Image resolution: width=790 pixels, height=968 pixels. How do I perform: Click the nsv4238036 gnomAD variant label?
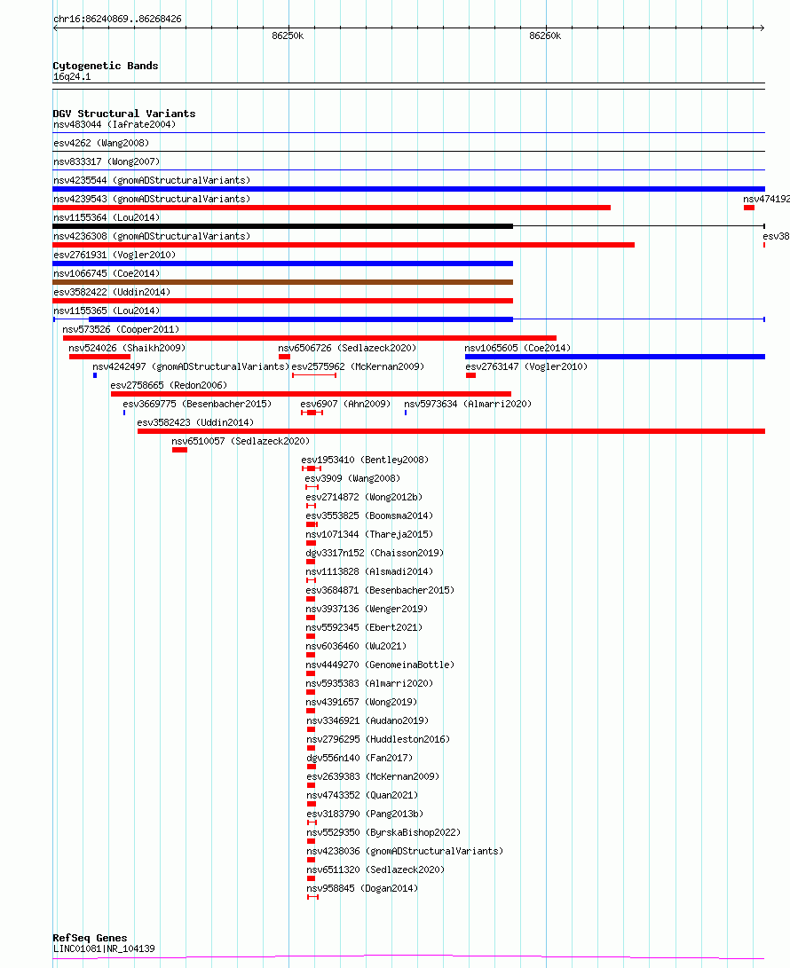[x=405, y=851]
